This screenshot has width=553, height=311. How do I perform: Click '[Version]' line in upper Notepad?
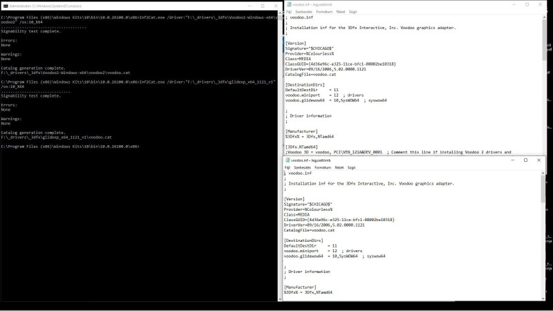point(296,44)
